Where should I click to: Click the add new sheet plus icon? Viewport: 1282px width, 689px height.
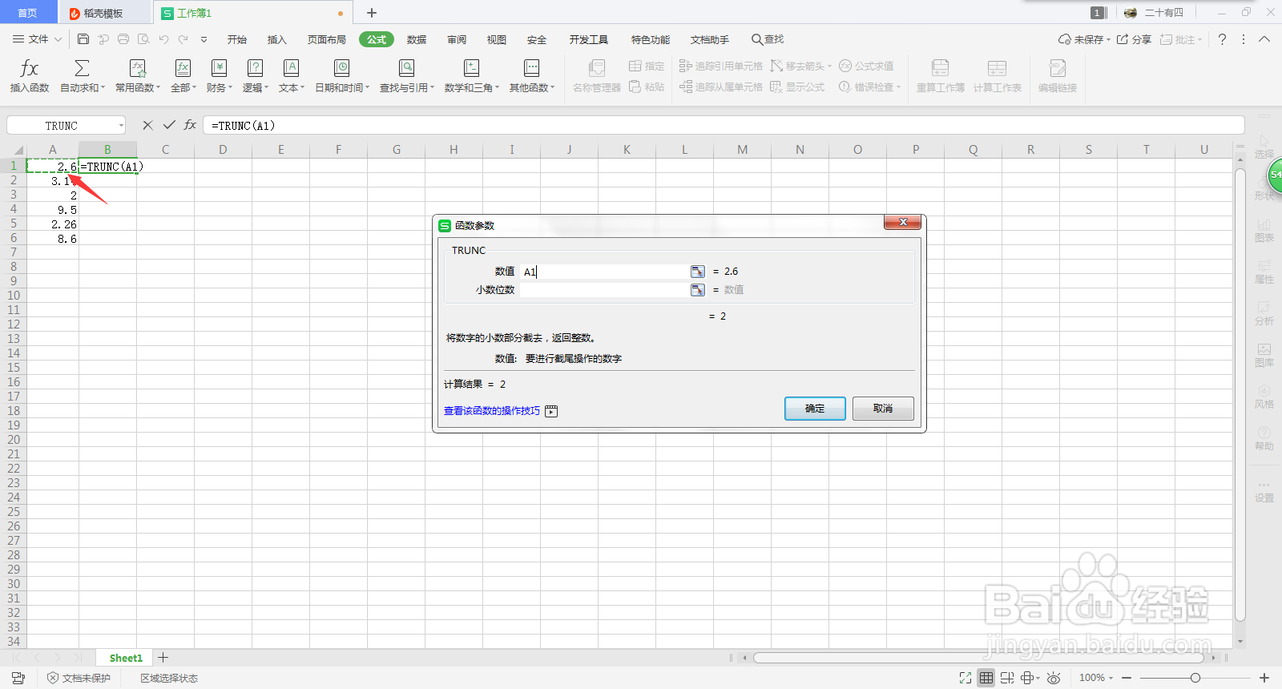click(x=163, y=658)
